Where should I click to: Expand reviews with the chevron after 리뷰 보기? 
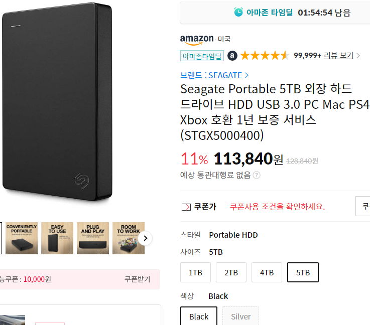[x=358, y=56]
